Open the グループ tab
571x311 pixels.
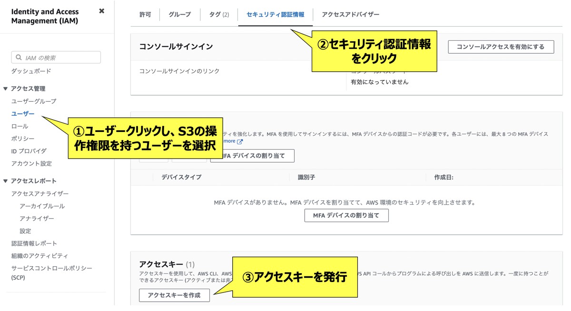(x=179, y=14)
